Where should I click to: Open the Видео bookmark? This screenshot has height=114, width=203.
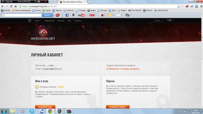point(92,10)
